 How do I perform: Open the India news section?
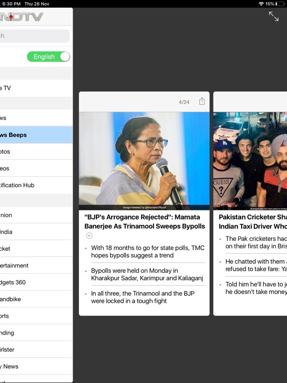pyautogui.click(x=36, y=232)
